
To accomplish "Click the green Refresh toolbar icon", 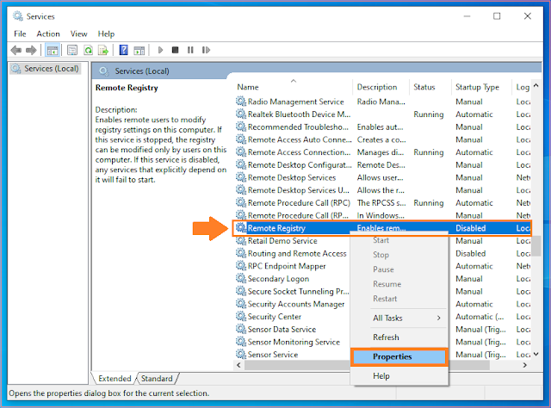I will [88, 50].
